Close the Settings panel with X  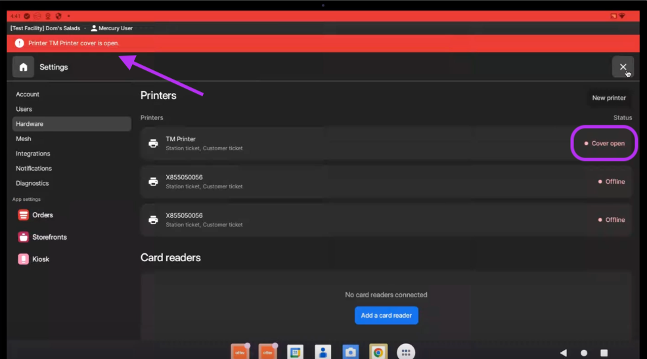[623, 67]
